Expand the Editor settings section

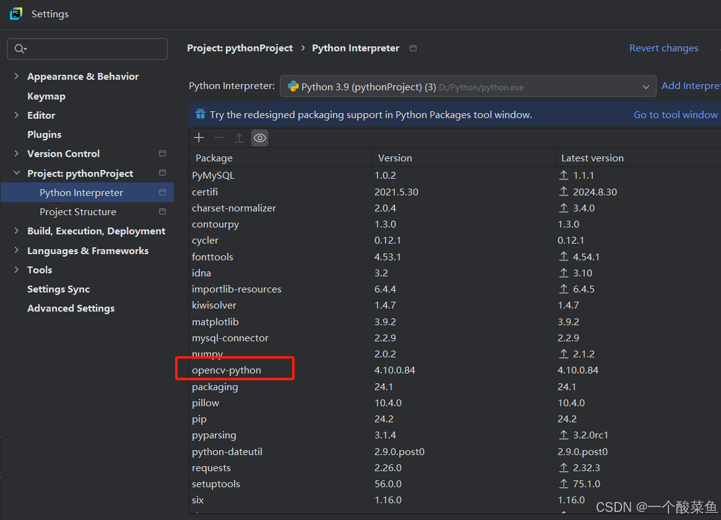[17, 115]
